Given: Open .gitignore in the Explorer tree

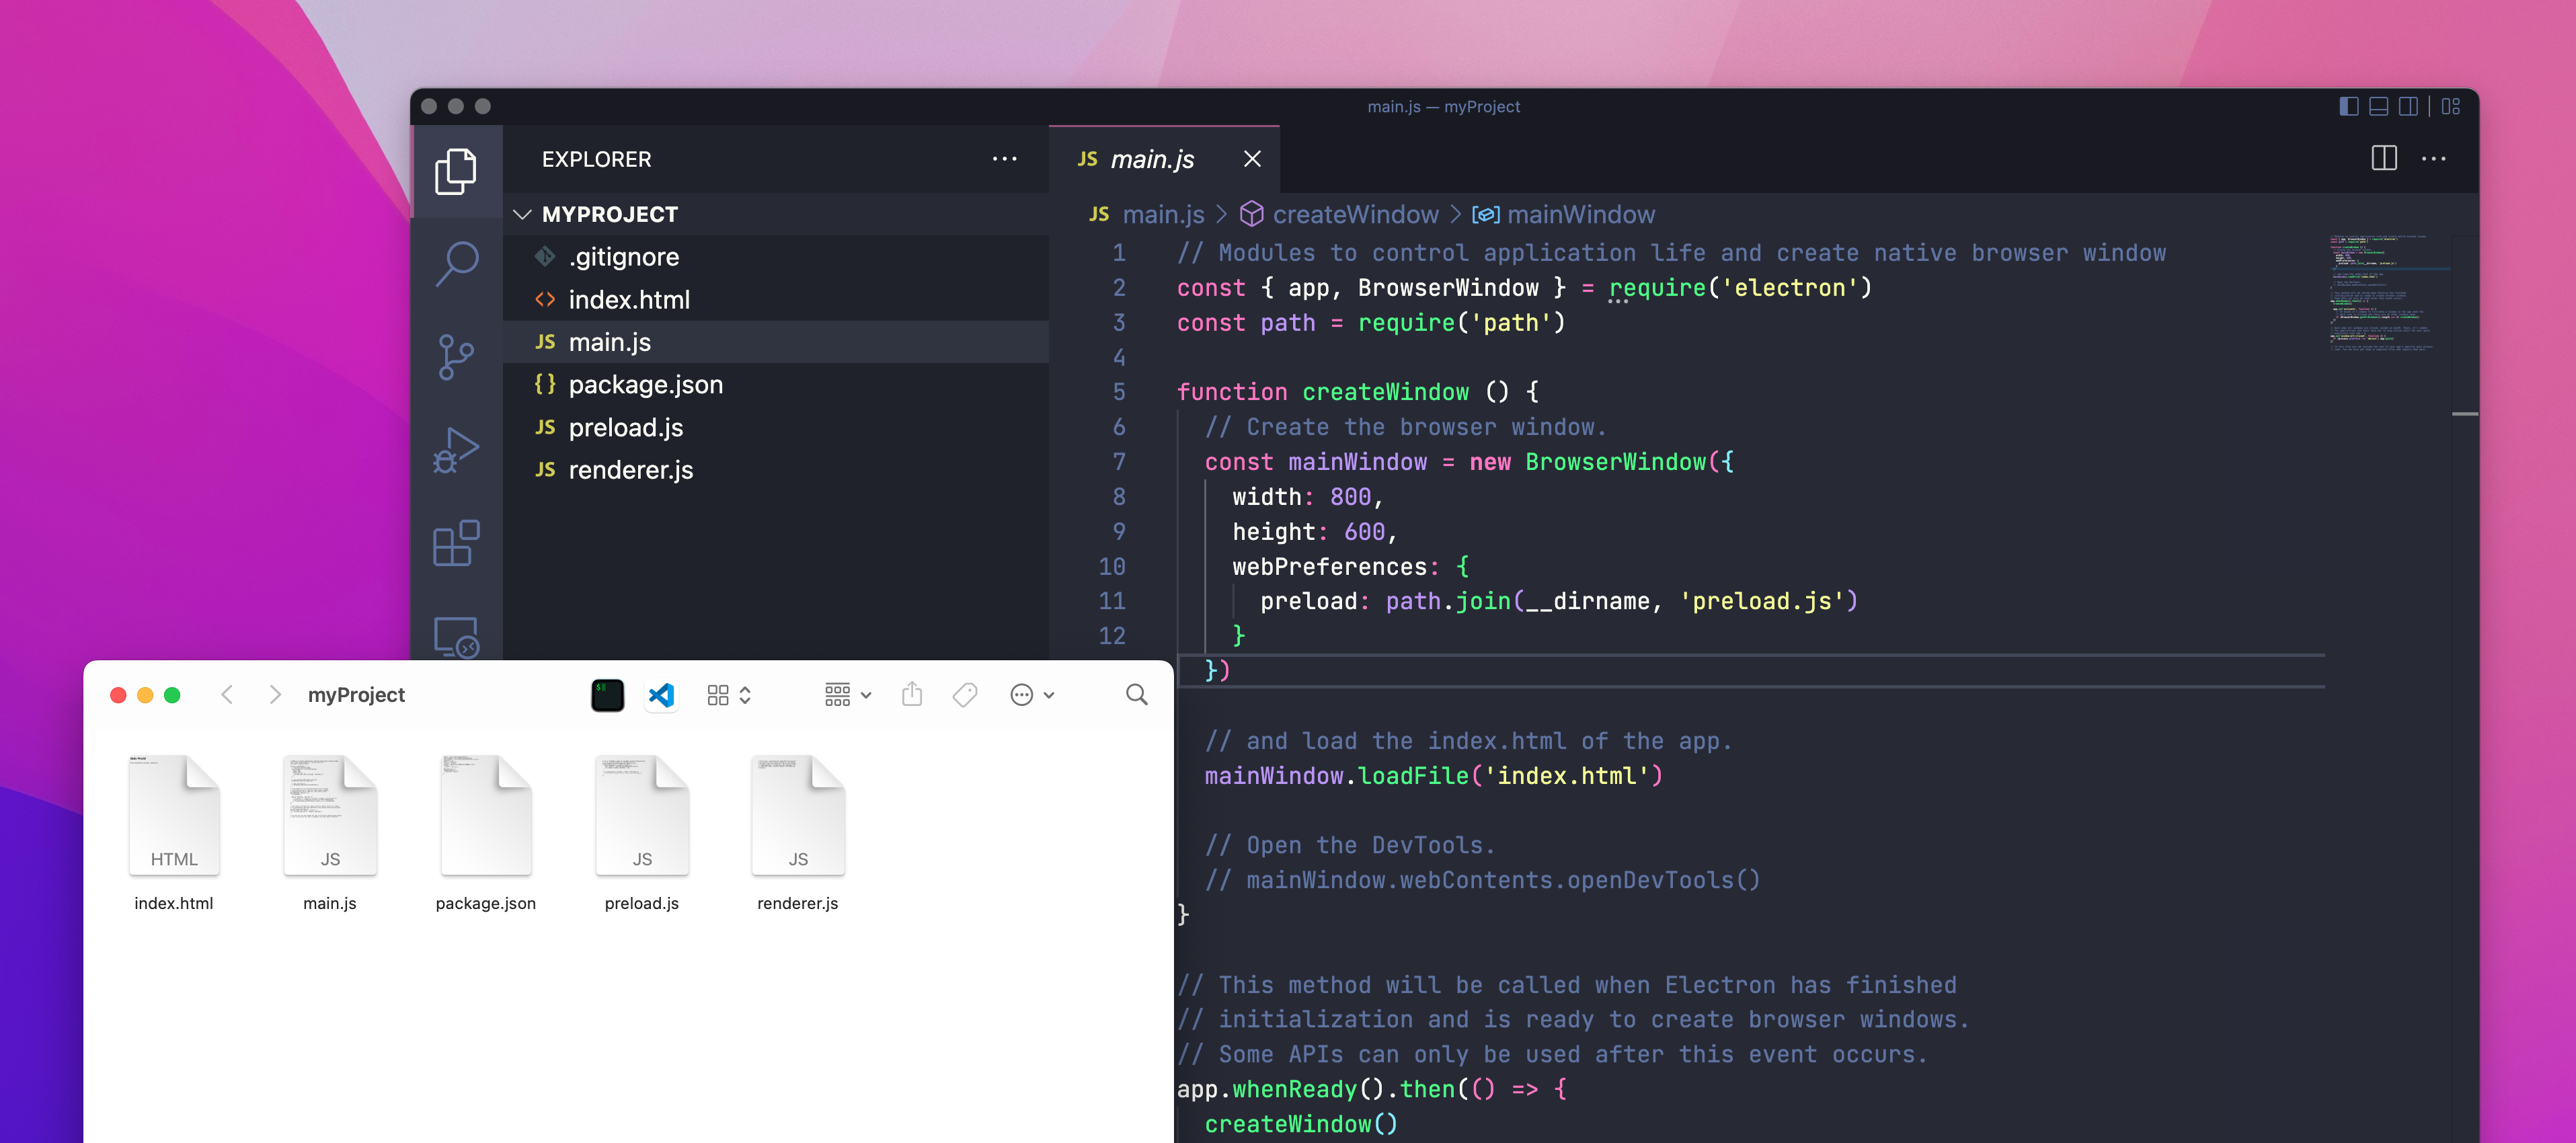Looking at the screenshot, I should [776, 257].
